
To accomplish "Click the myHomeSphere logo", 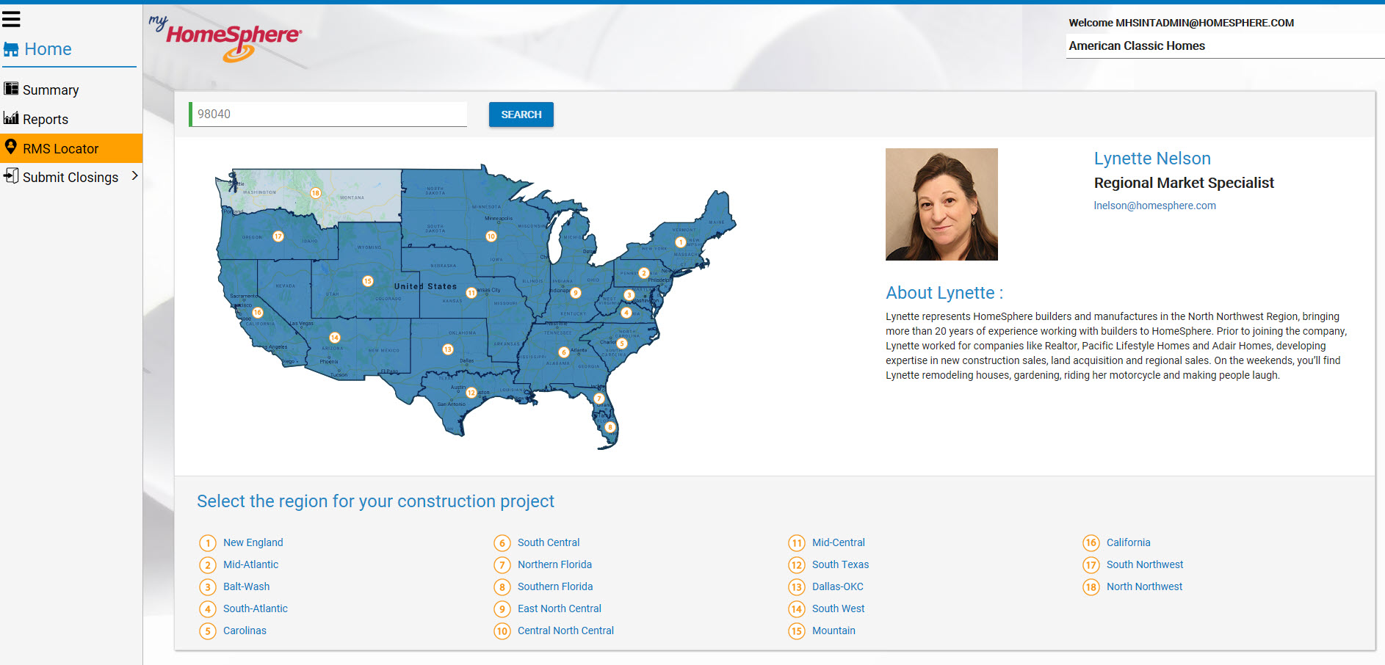I will click(225, 39).
